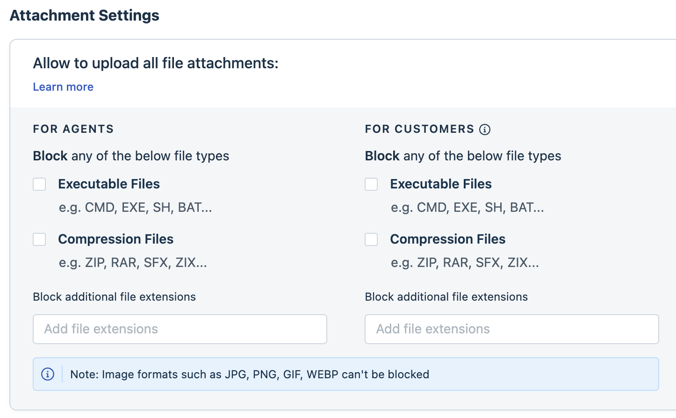Click the FOR AGENTS section header
The image size is (676, 418).
[x=73, y=129]
